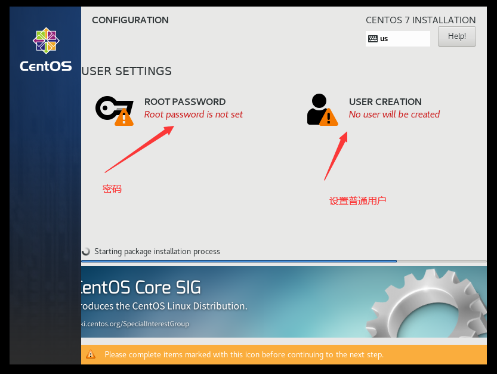Click 'Starting package installation process' status text
Viewport: 497px width, 374px height.
pyautogui.click(x=157, y=251)
